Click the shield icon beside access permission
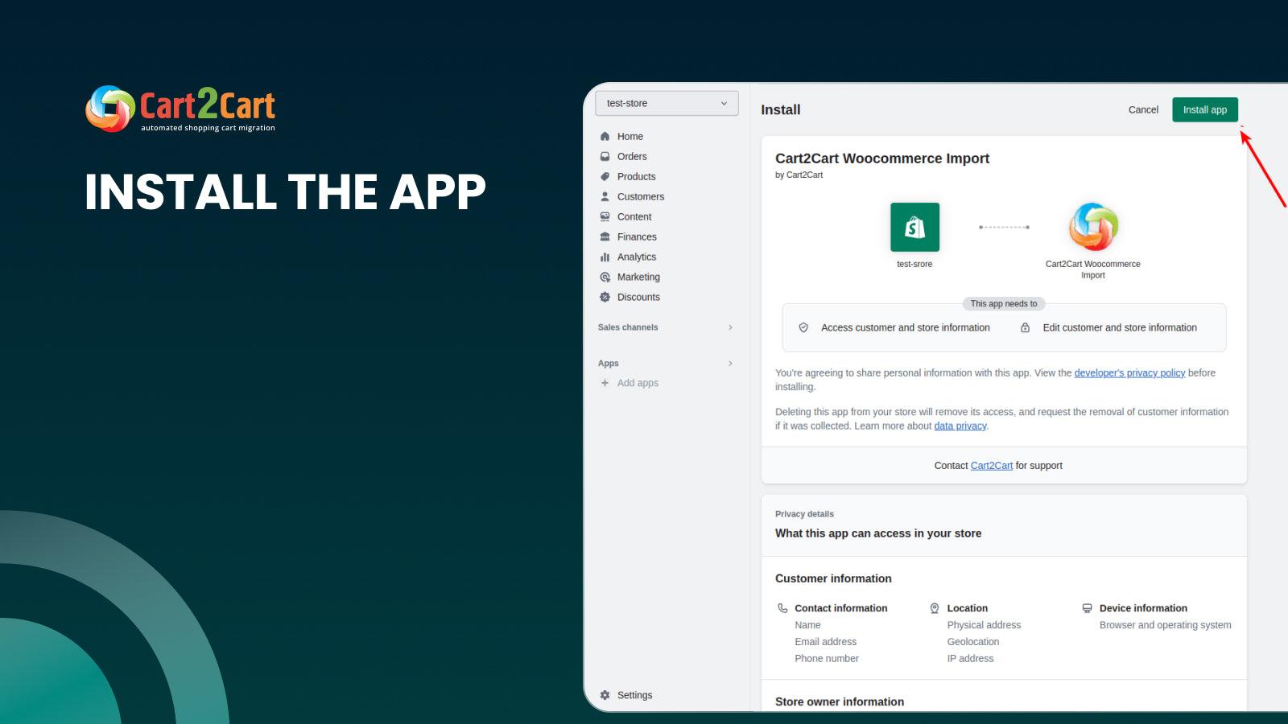This screenshot has height=724, width=1288. click(803, 327)
